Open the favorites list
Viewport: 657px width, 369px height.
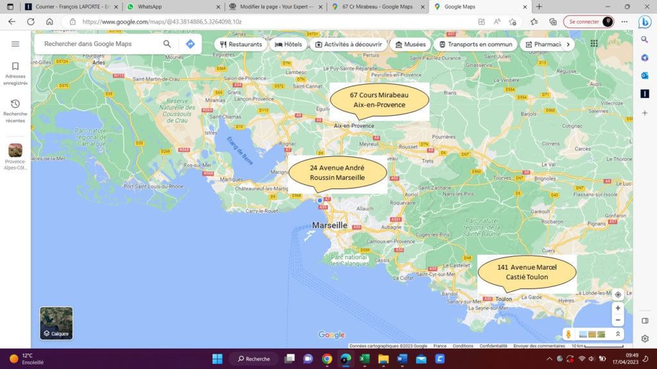(534, 22)
